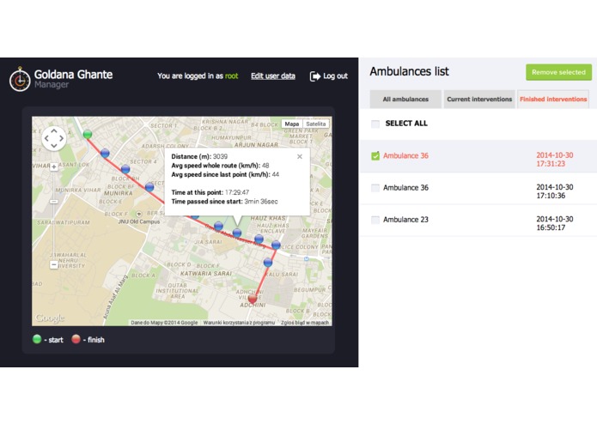Click the Goldana Ghante title
The height and width of the screenshot is (424, 597).
pyautogui.click(x=74, y=75)
